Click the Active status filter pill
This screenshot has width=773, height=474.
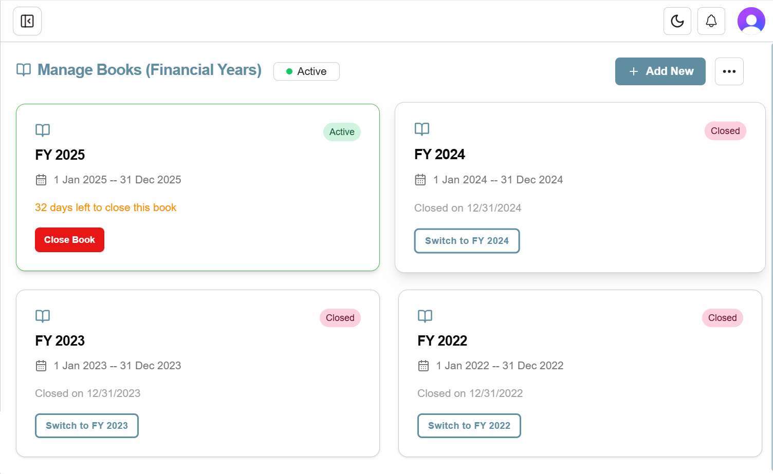tap(306, 71)
